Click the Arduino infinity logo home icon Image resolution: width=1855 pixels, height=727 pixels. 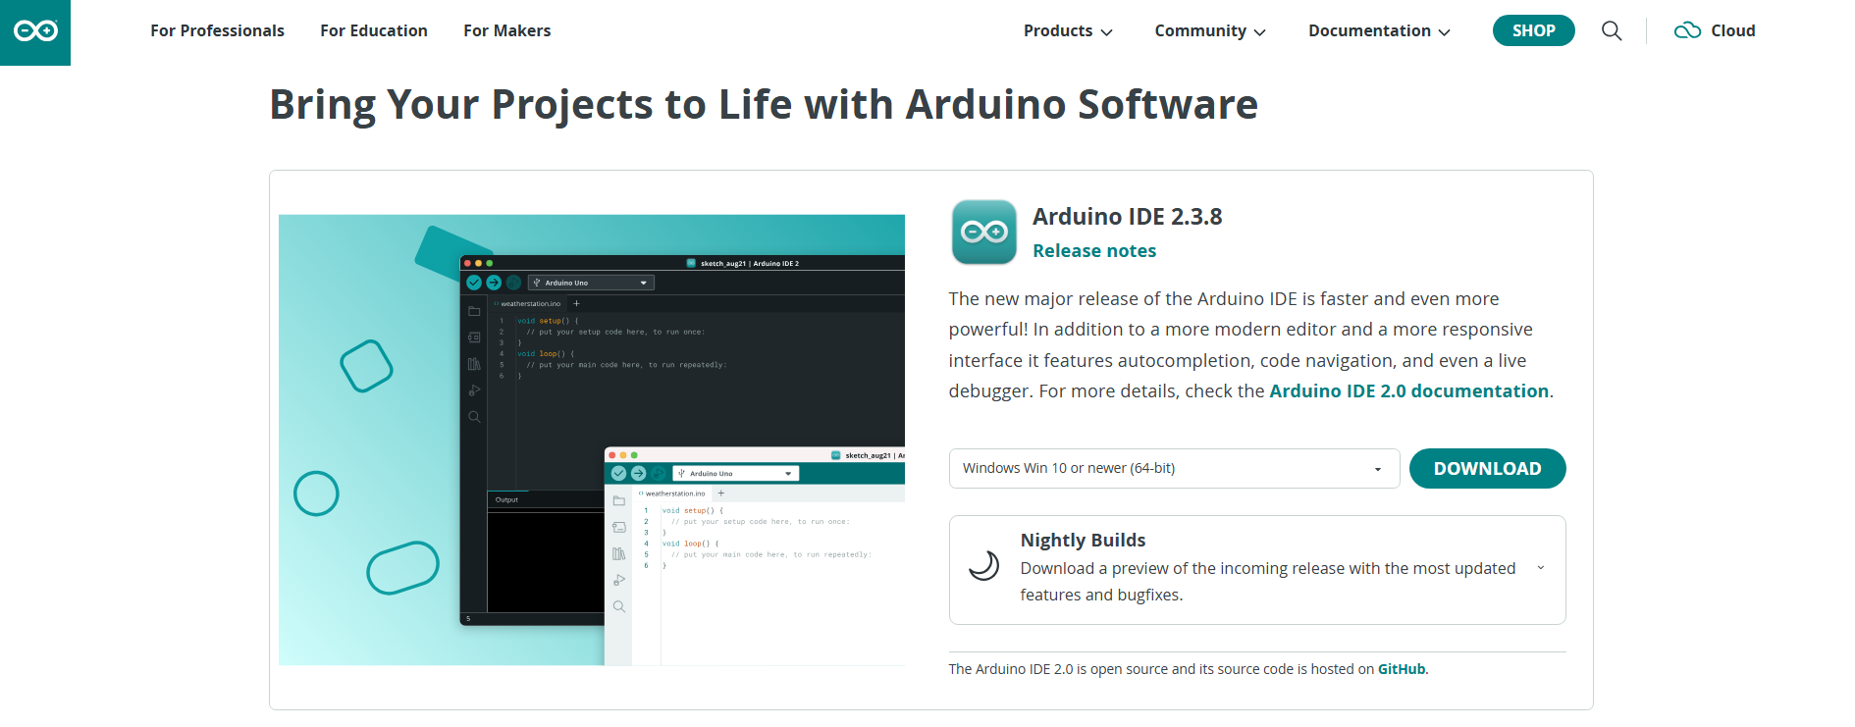click(35, 32)
